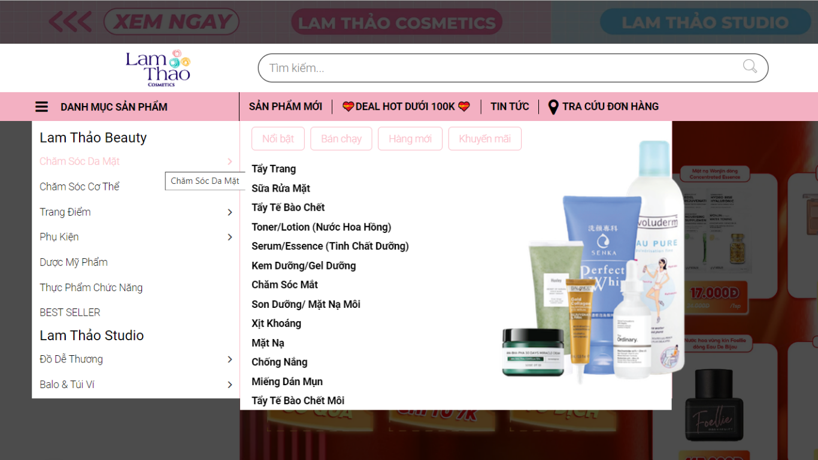Screen dimensions: 818x460
Task: Open the hamburger menu icon
Action: pos(41,107)
